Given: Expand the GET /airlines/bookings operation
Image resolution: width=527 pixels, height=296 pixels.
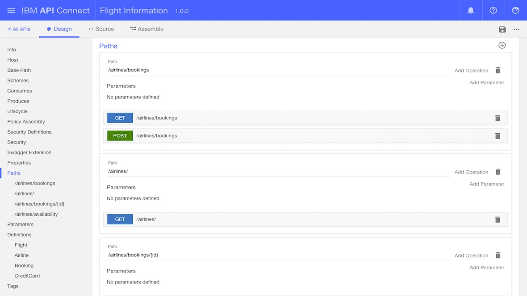Looking at the screenshot, I should click(x=120, y=118).
